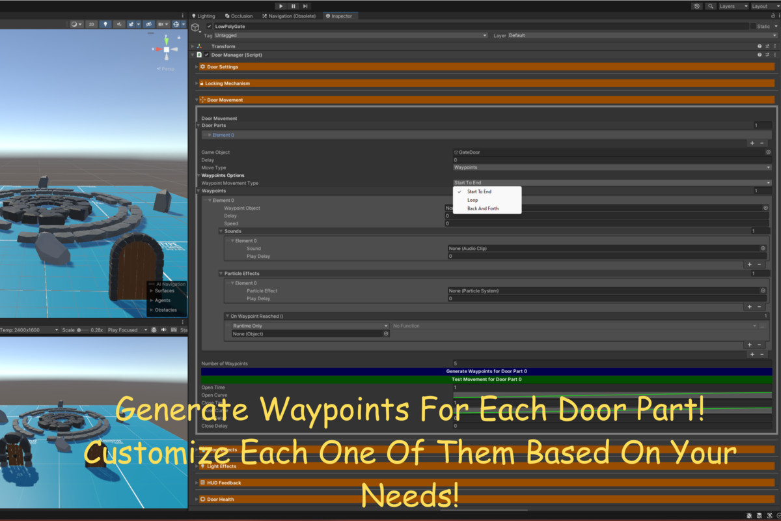
Task: Mute game audio in the Game view toolbar
Action: tap(163, 330)
